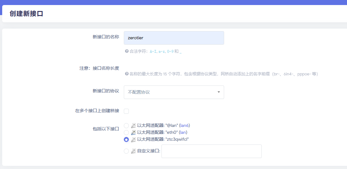
Task: Click the ethernet adapter icon for "ztc3qwifcl"
Action: coord(133,139)
